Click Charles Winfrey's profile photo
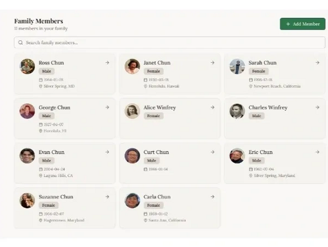This screenshot has height=247, width=328. 237,111
